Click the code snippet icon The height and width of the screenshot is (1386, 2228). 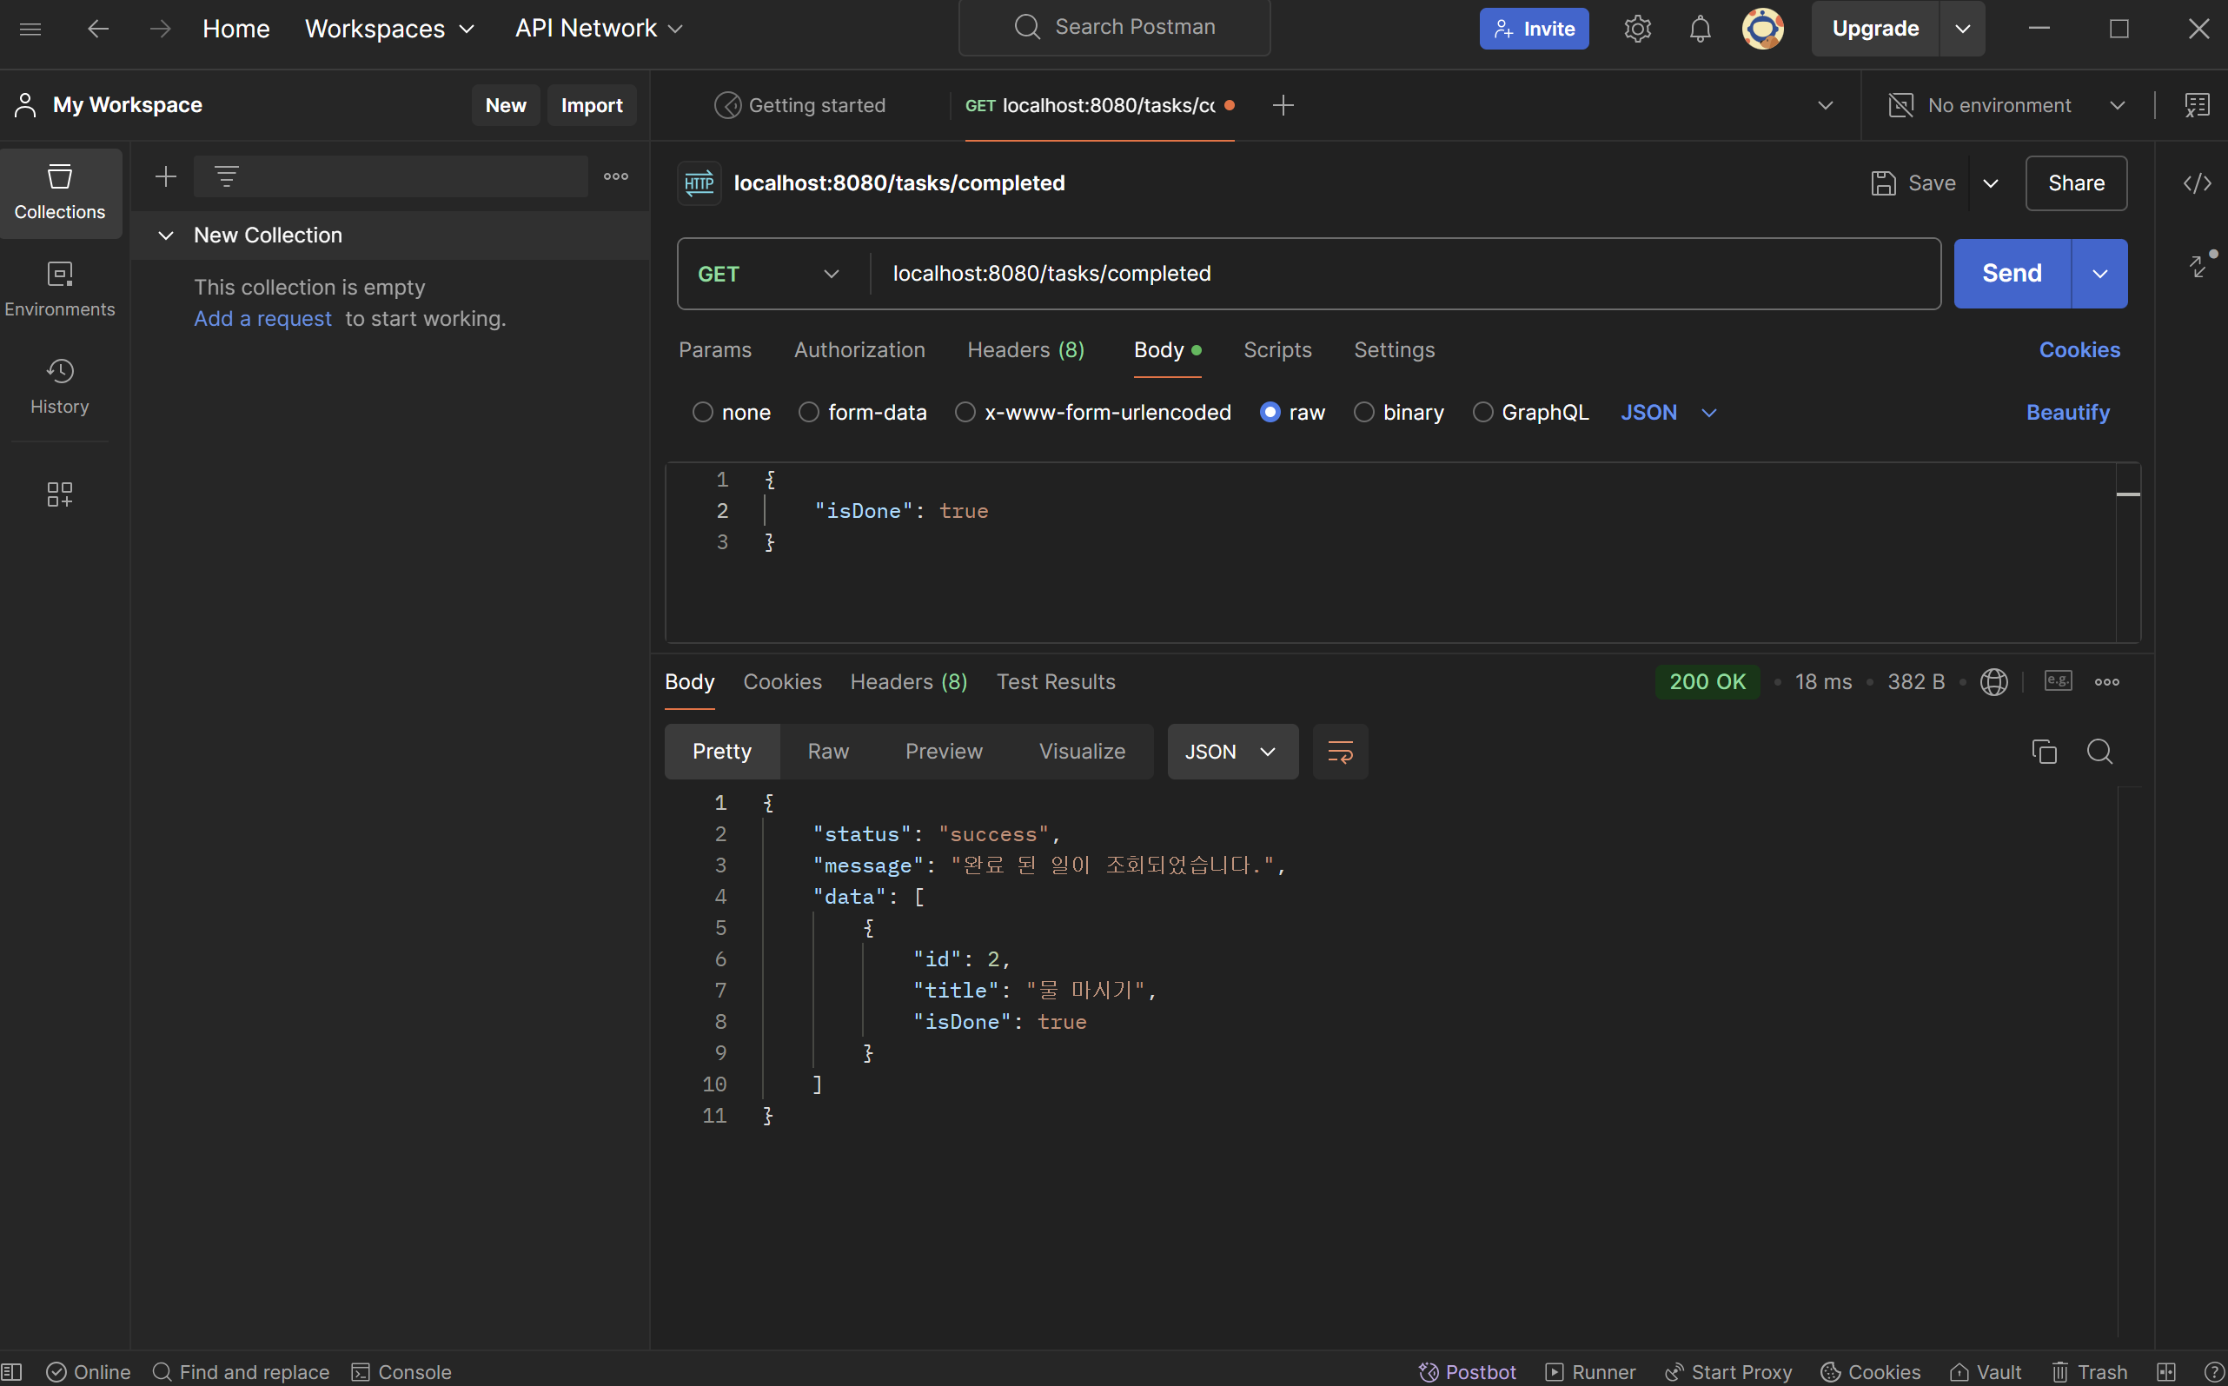(x=2197, y=183)
